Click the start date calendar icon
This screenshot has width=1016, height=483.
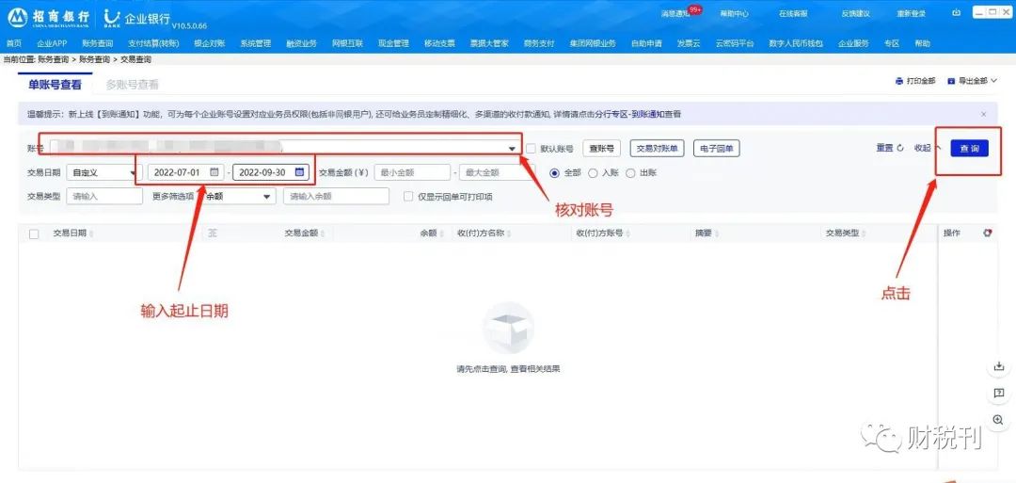click(x=214, y=172)
